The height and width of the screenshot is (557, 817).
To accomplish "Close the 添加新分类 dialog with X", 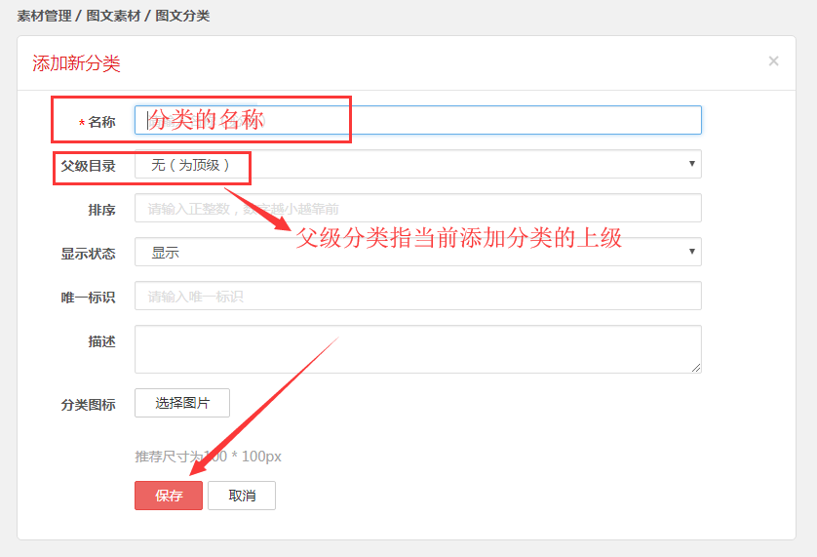I will tap(773, 61).
